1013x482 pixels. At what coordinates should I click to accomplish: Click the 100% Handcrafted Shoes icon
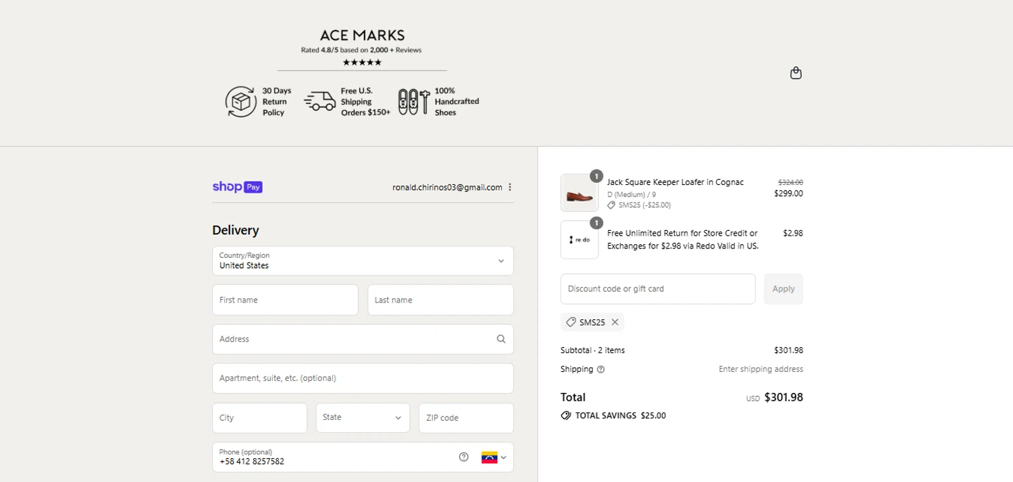tap(414, 101)
